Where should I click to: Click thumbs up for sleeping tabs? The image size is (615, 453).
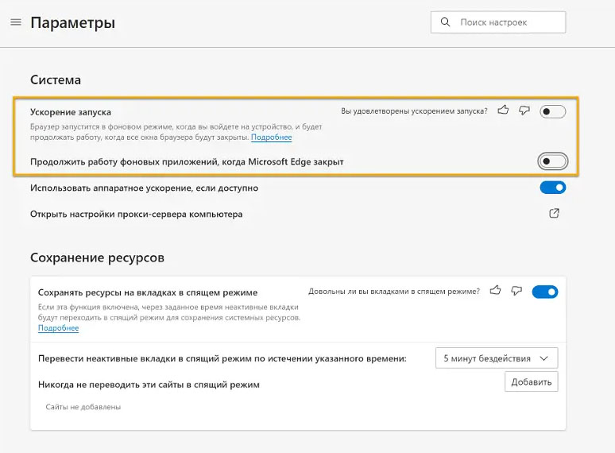coord(495,291)
